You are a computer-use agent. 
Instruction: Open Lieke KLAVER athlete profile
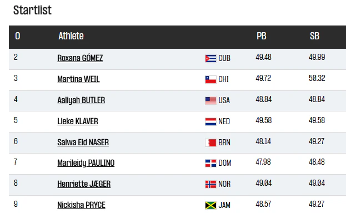77,121
